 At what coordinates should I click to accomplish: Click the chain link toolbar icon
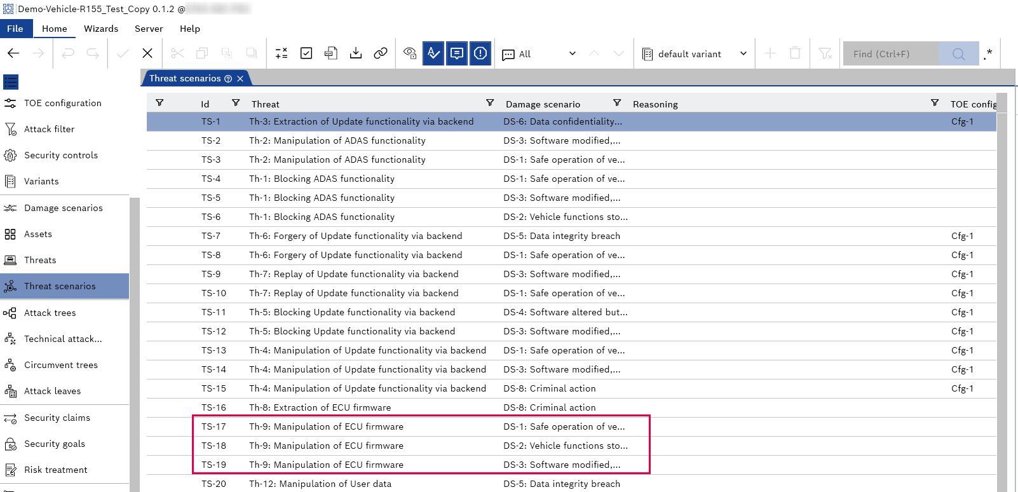coord(381,53)
